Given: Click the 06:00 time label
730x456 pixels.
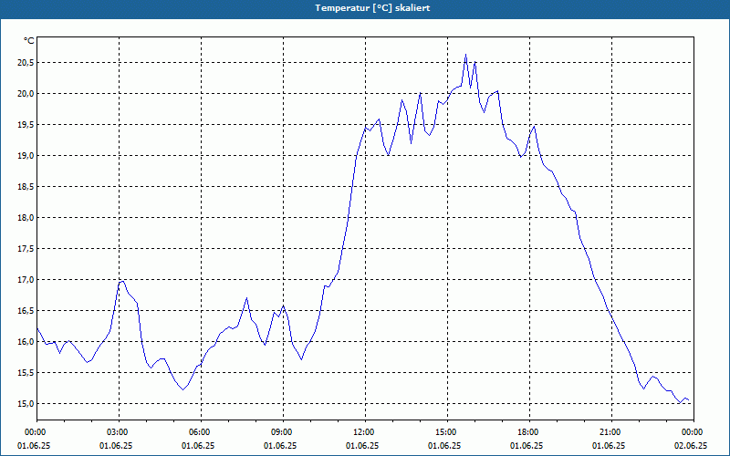Looking at the screenshot, I should point(201,432).
